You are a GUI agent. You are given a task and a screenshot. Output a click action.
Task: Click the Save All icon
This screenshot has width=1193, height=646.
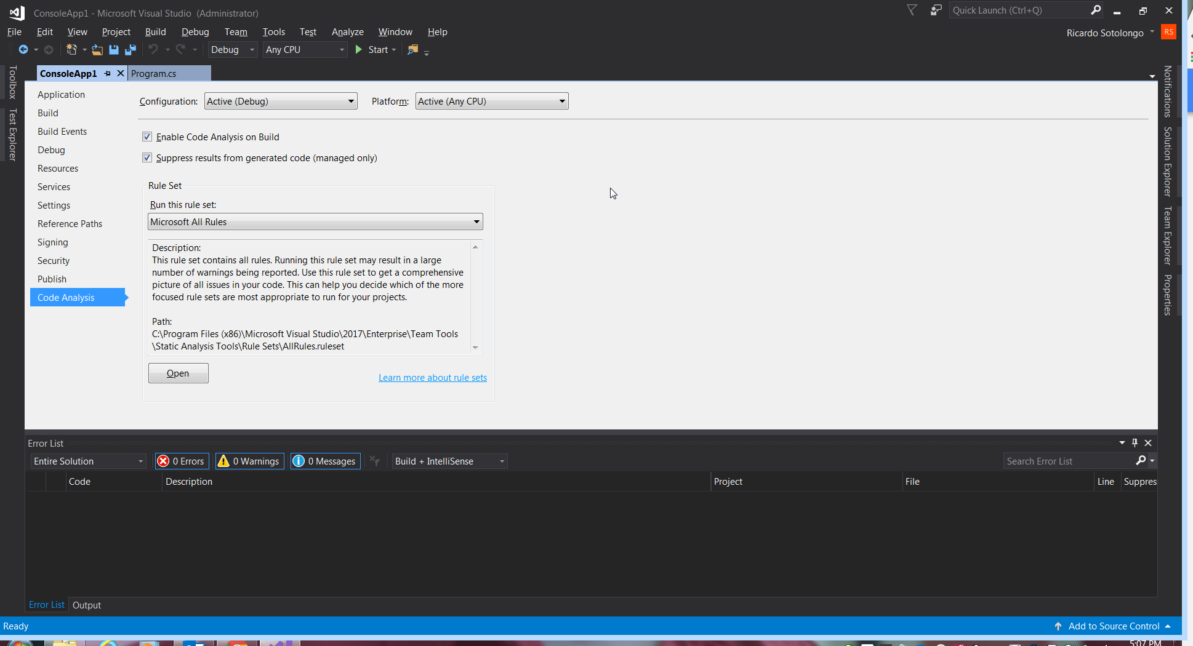(131, 50)
